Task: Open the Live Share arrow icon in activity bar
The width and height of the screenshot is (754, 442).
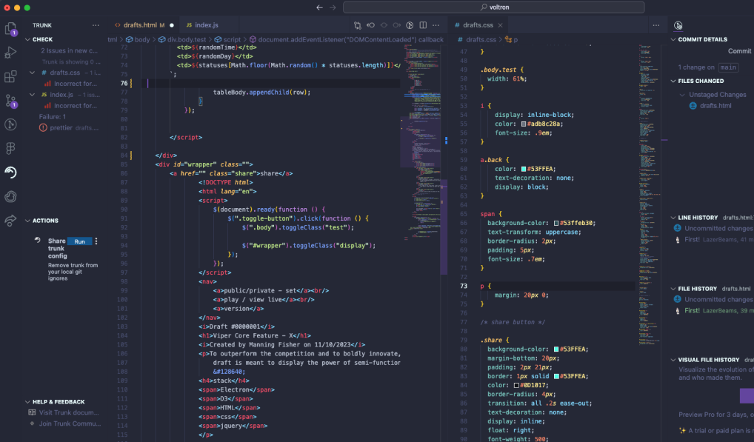Action: [10, 221]
